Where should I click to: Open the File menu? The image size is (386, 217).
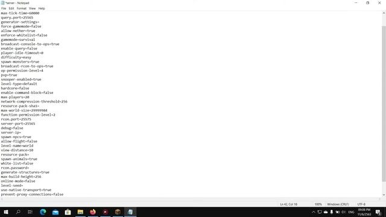tap(4, 8)
